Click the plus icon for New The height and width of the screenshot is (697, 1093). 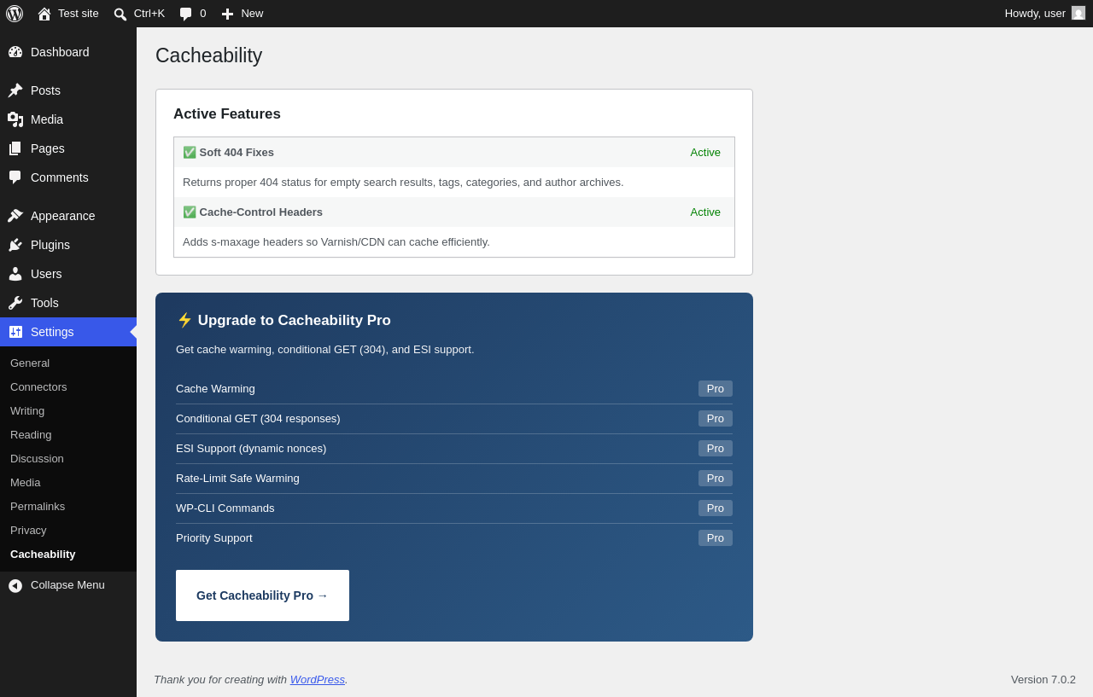pos(227,14)
